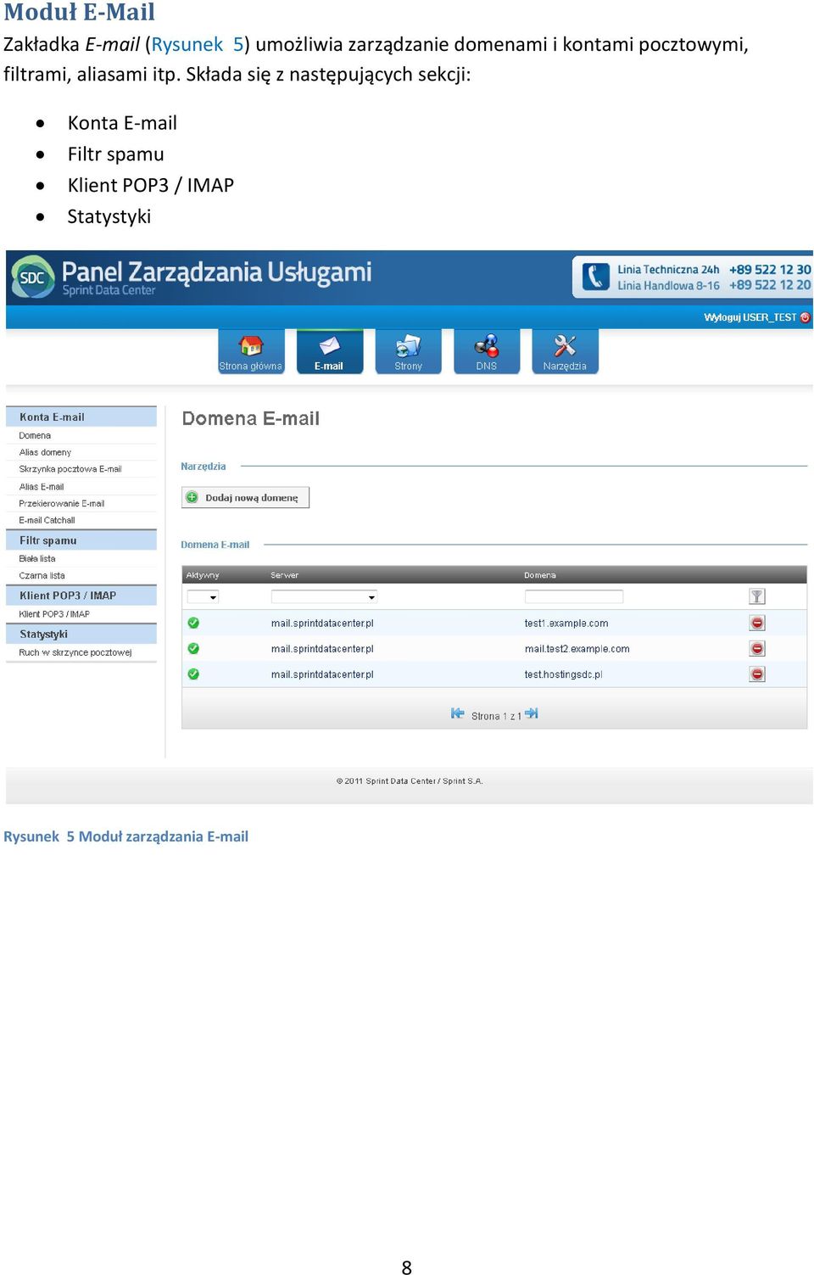Click server cell in test.hostingsdc.pl row
Image resolution: width=814 pixels, height=1275 pixels.
(322, 674)
